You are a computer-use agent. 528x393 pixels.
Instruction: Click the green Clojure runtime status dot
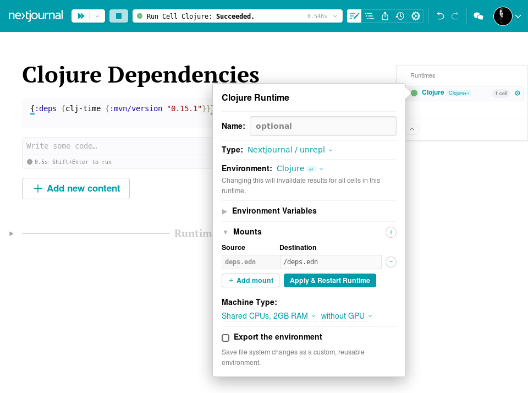(x=414, y=93)
